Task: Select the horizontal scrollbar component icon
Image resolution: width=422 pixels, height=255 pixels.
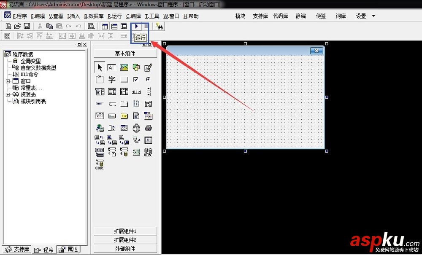Action: click(136, 92)
